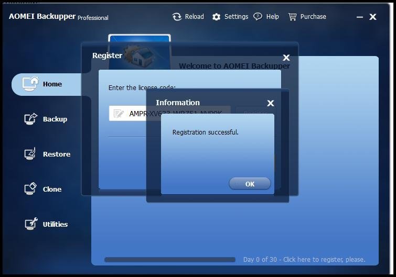Click the Backup icon in sidebar
Viewport: 396px width, 277px height.
coord(30,119)
